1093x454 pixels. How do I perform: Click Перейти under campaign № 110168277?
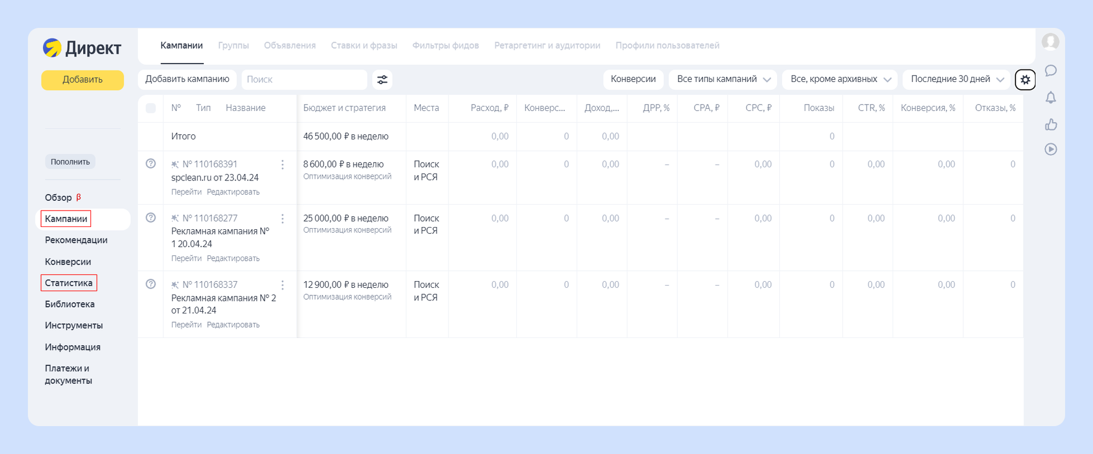[x=186, y=258]
